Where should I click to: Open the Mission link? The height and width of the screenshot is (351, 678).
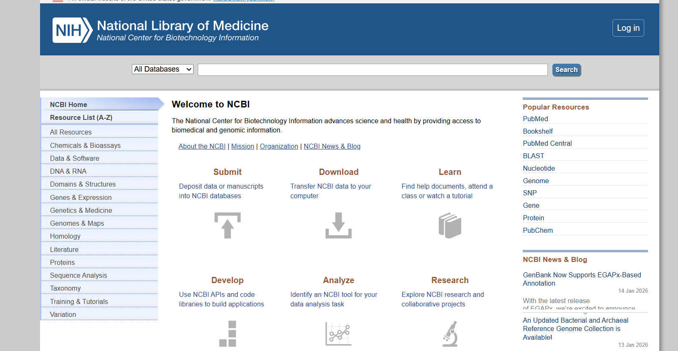point(242,146)
